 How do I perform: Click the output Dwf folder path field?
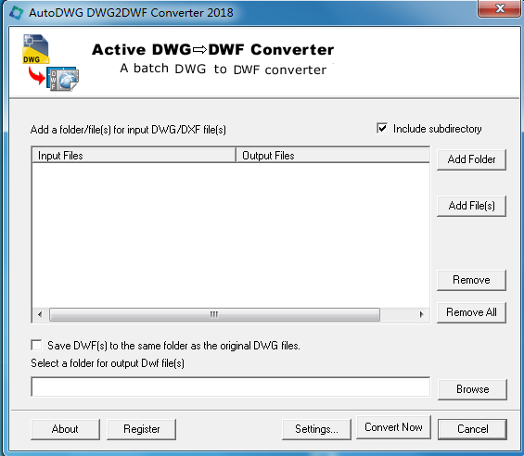[231, 386]
